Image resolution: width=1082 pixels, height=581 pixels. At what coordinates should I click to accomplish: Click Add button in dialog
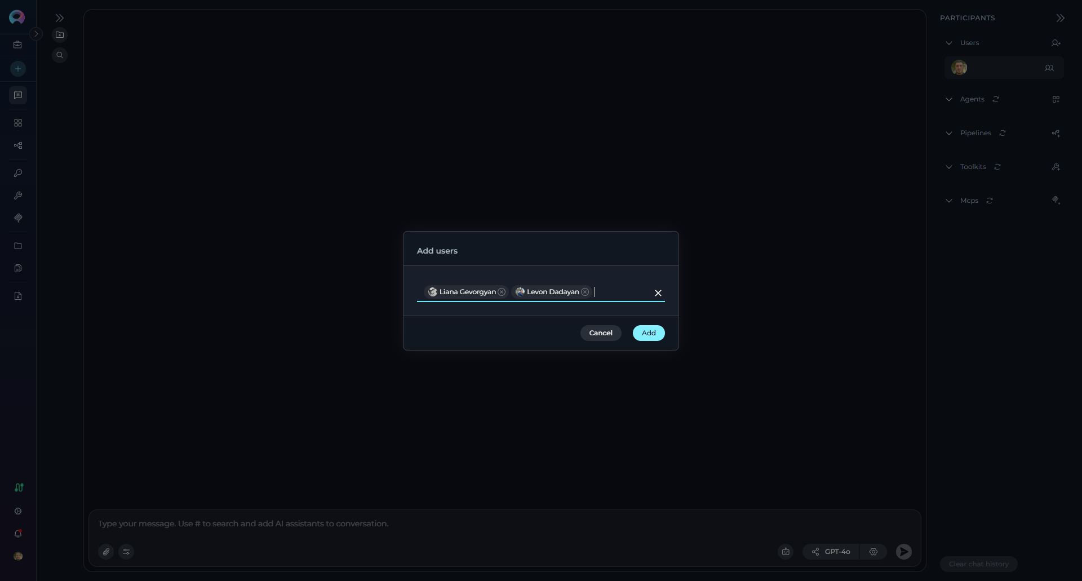(648, 333)
